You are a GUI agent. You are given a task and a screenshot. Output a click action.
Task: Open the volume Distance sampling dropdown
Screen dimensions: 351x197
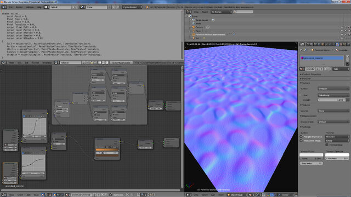pos(337,137)
